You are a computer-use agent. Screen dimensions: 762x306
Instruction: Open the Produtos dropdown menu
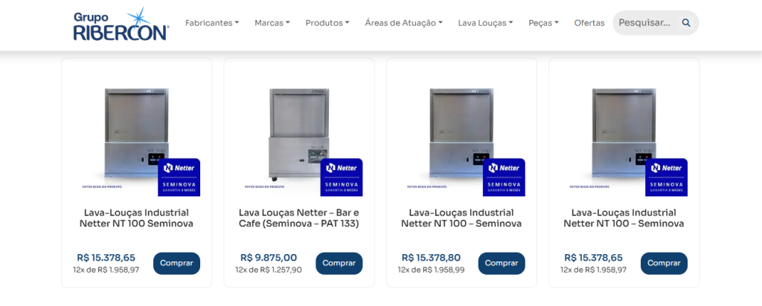327,23
